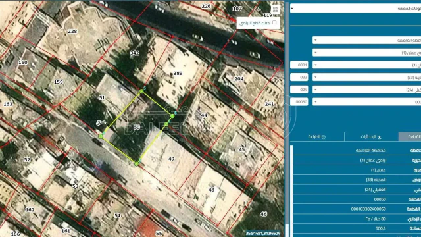Viewport: 421px width, 237px height.
Task: Click parcel label '48' on the map
Action: [212, 190]
